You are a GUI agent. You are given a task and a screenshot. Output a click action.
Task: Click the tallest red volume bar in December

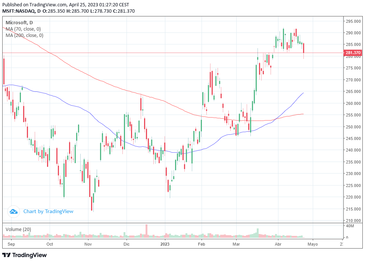click(x=146, y=231)
